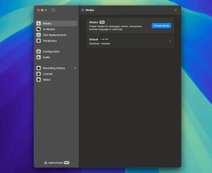Open Recording History label
The image size is (212, 173).
[54, 68]
